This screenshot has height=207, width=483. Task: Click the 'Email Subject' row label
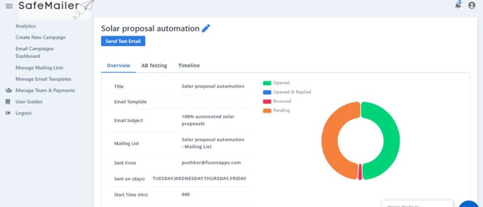click(129, 120)
